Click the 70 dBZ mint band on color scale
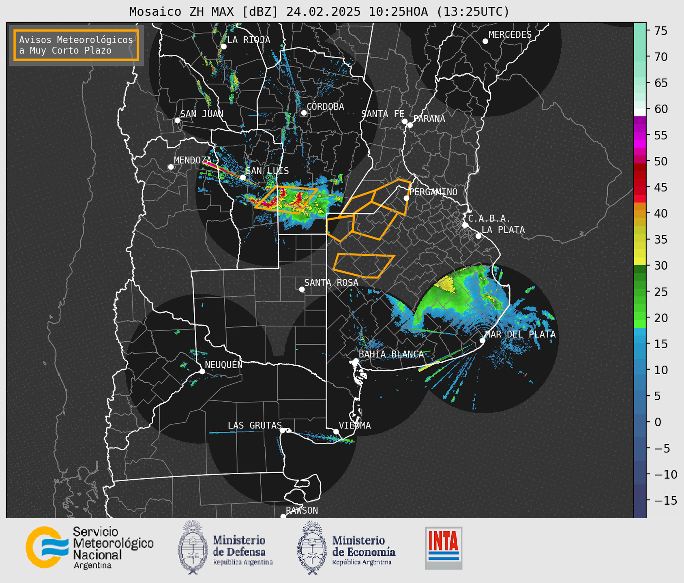The height and width of the screenshot is (583, 684). coord(640,57)
